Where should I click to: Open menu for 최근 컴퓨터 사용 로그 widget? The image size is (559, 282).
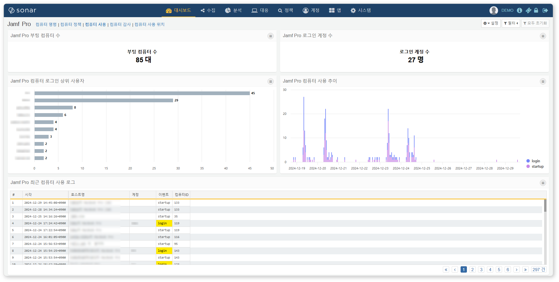click(543, 183)
